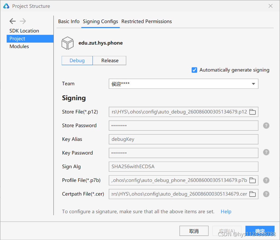Confirm with the 确定 button
This screenshot has width=280, height=240.
coord(260,231)
